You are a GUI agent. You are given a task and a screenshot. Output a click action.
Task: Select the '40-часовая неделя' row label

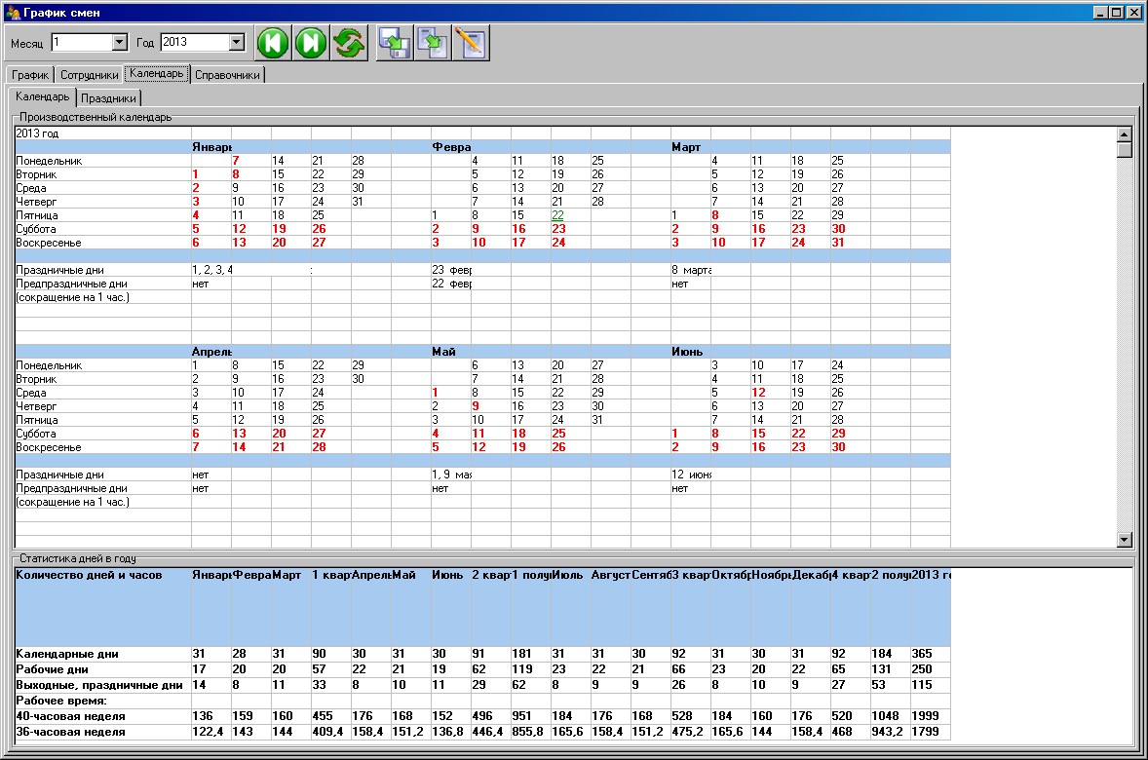point(102,716)
